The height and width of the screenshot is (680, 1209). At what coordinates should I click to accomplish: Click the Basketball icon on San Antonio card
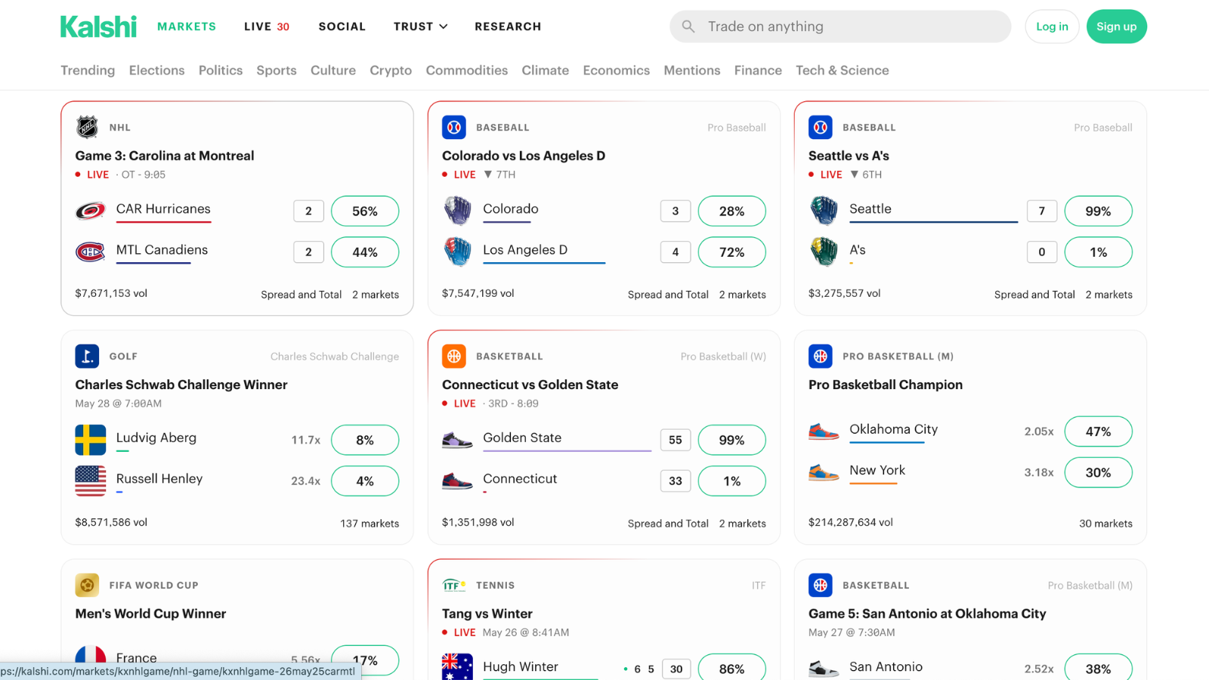click(x=821, y=585)
